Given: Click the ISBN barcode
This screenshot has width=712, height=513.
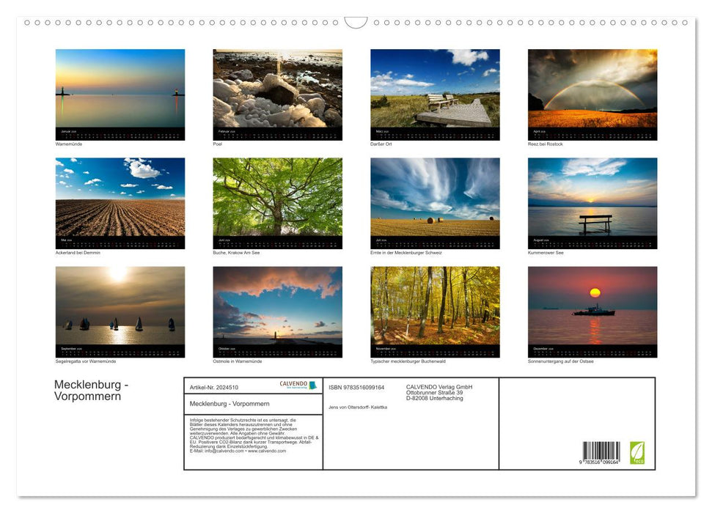Looking at the screenshot, I should coord(601,451).
